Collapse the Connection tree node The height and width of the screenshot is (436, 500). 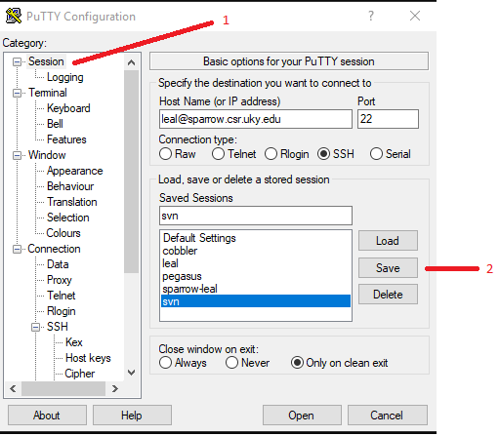pos(17,249)
